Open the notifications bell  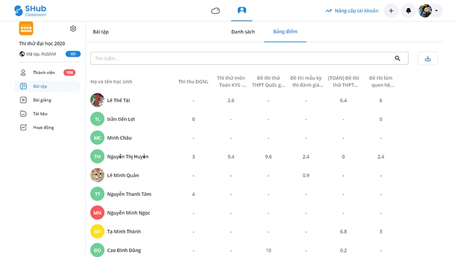[x=408, y=11]
